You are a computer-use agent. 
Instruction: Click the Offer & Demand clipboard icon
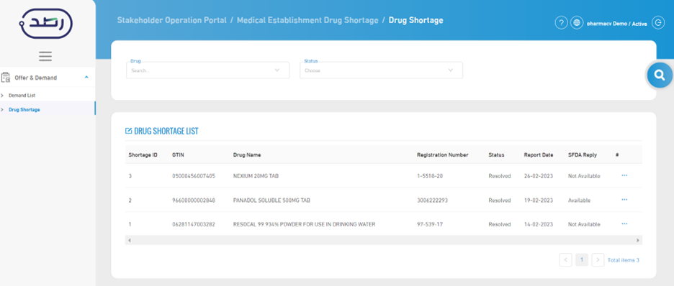(x=6, y=78)
